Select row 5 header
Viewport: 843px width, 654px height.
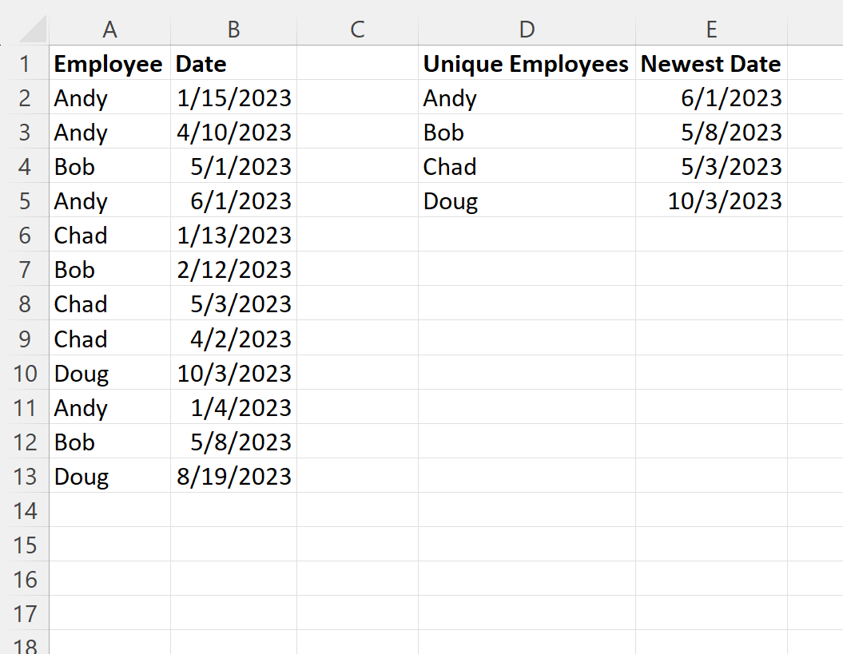pos(25,201)
